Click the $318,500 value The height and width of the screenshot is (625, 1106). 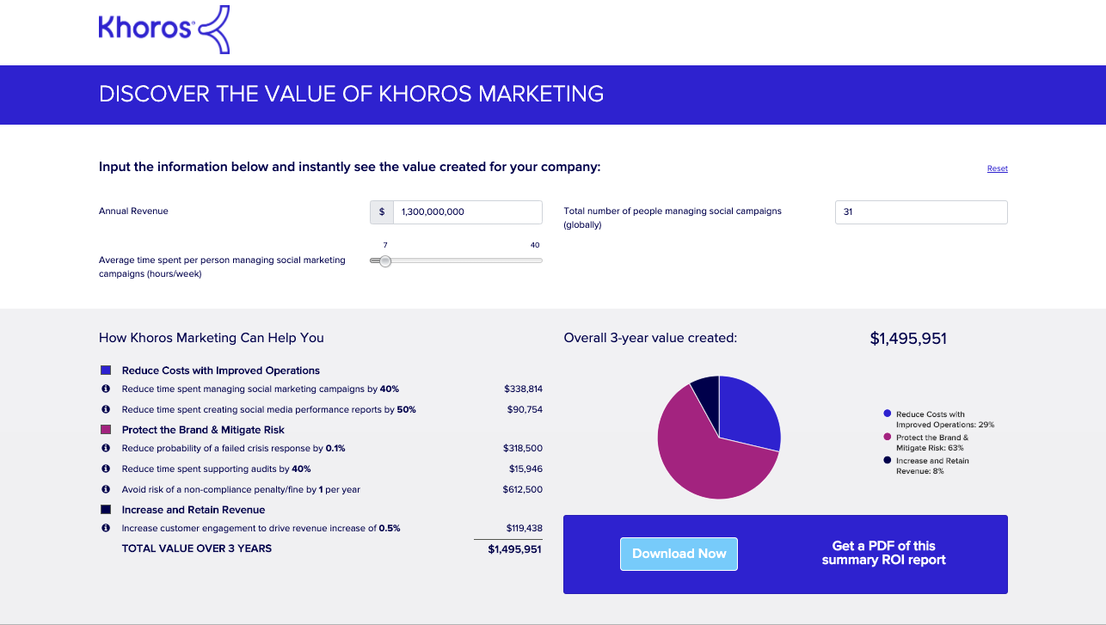coord(523,448)
